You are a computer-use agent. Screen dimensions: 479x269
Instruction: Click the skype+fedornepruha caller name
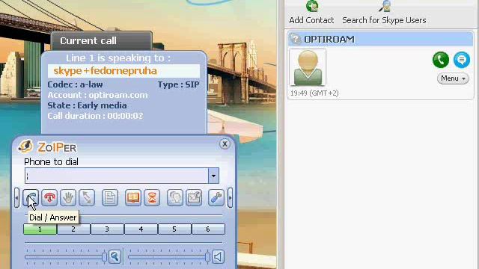105,71
